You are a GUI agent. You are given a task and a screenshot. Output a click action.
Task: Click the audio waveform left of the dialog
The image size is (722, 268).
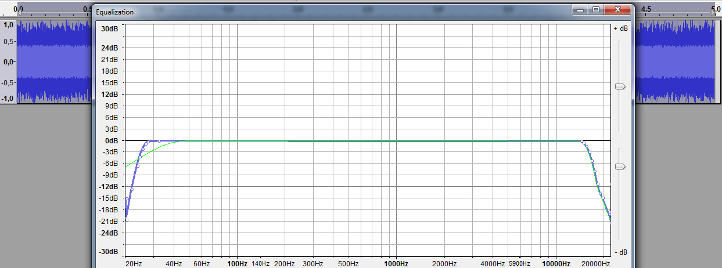(53, 61)
